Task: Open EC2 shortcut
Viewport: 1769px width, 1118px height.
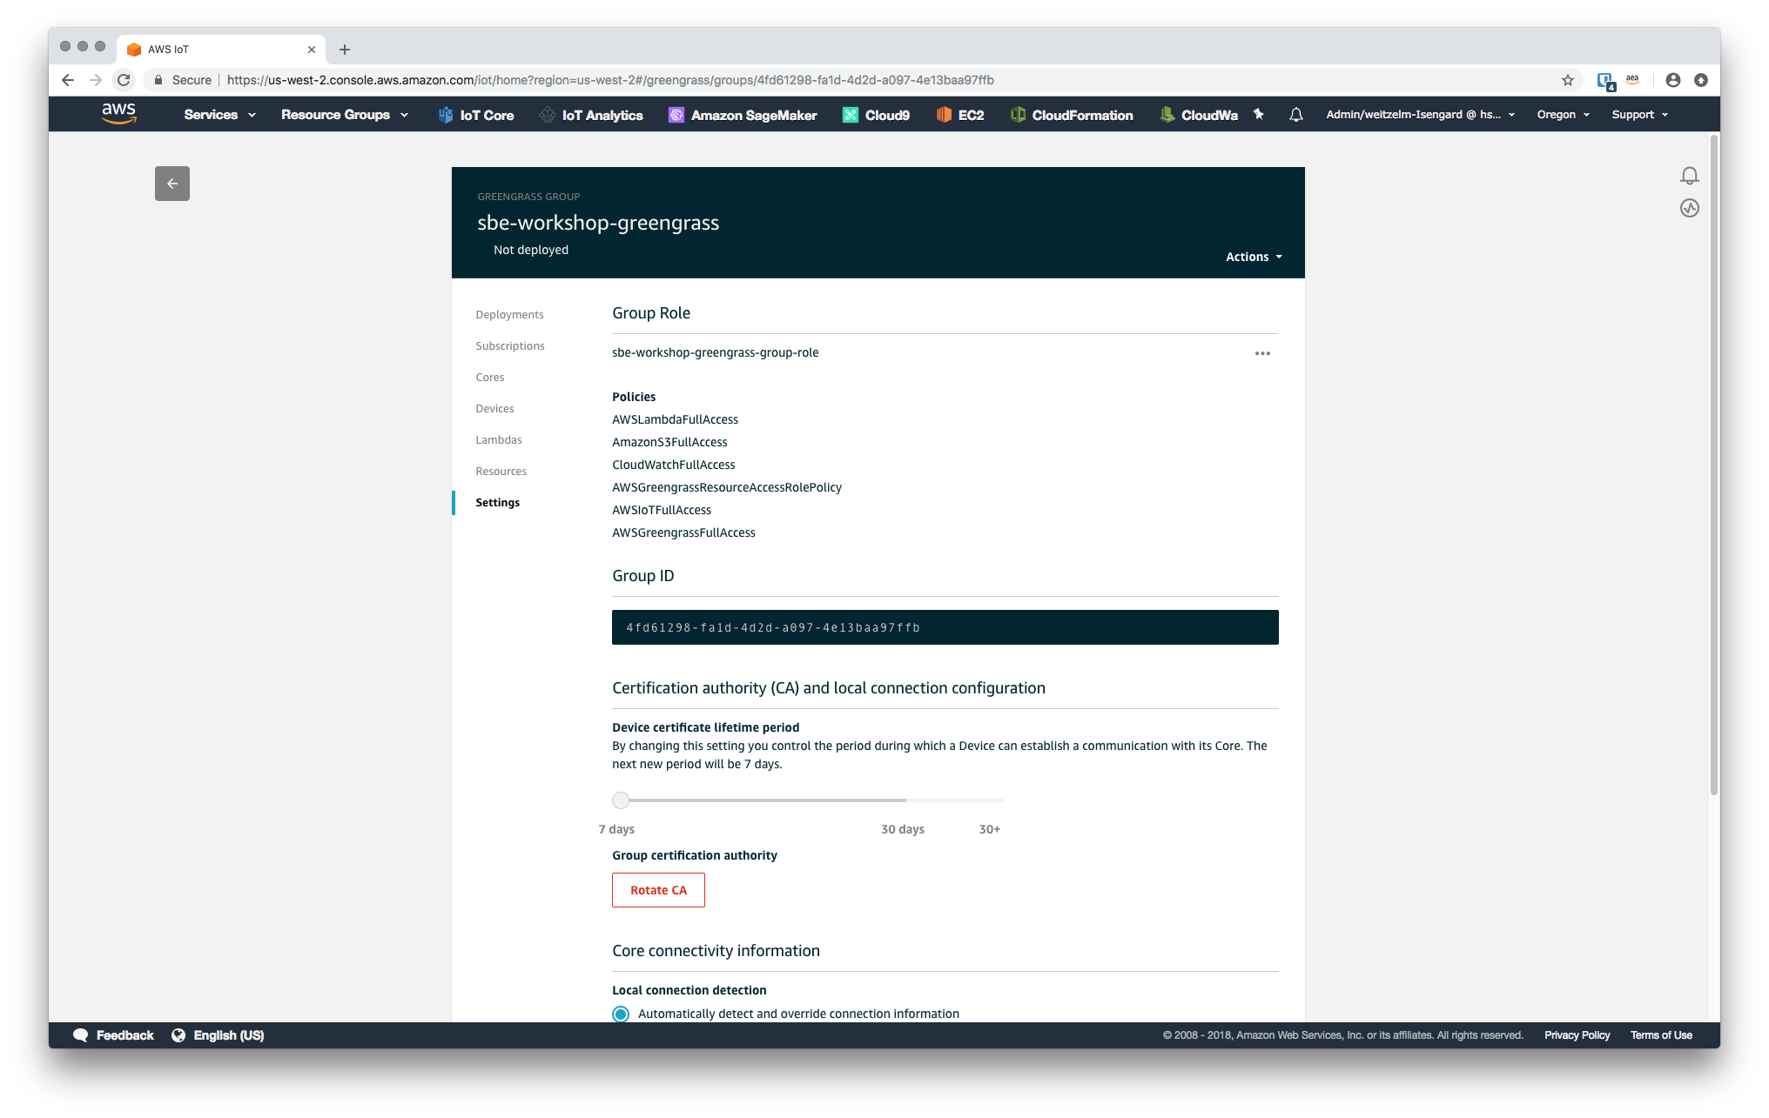Action: (960, 115)
